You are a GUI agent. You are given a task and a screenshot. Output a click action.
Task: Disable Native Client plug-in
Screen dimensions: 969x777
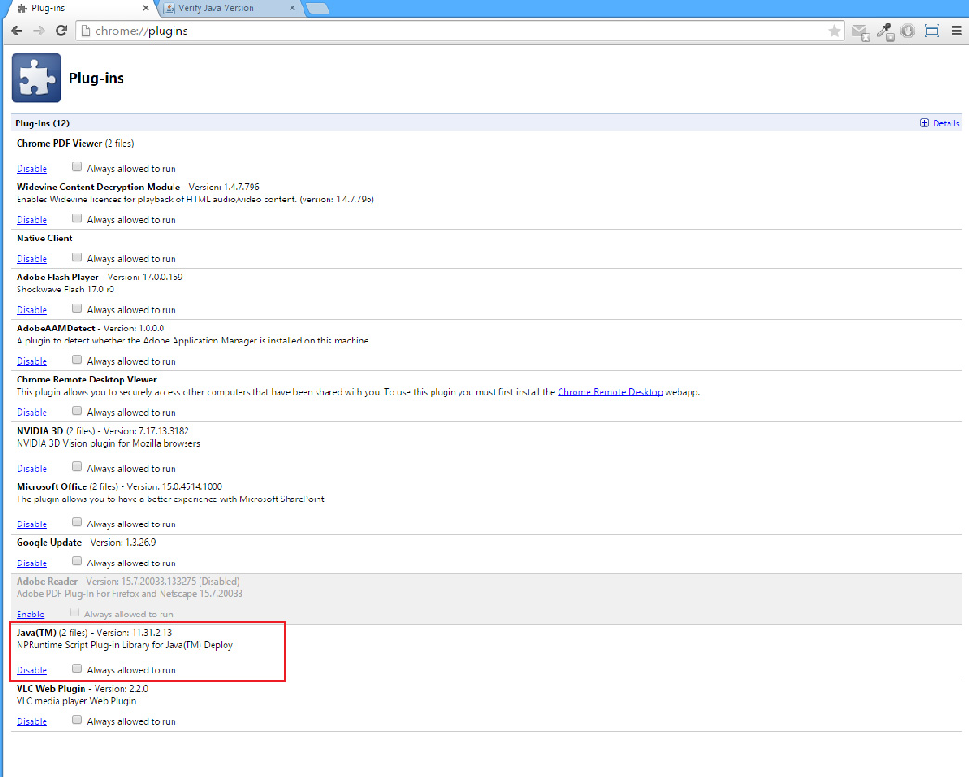(32, 258)
